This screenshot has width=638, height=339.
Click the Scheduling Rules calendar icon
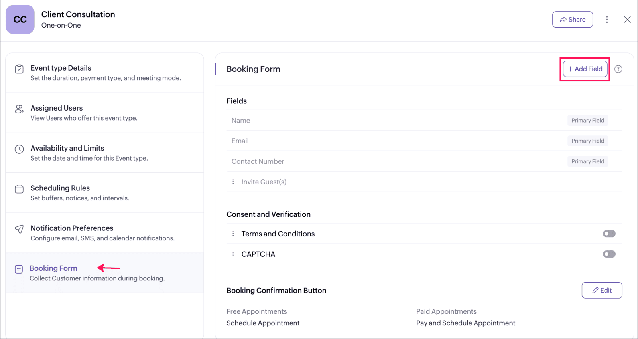pos(19,189)
